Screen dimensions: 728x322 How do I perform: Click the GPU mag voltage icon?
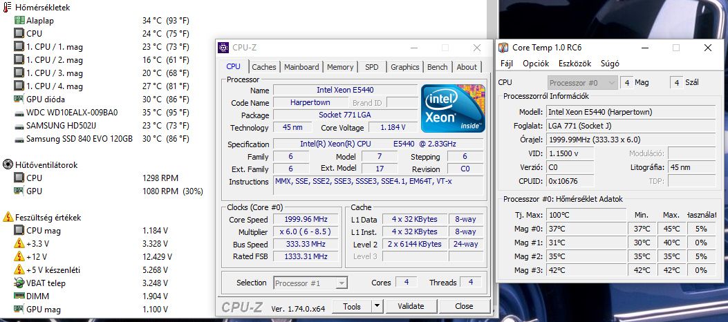pyautogui.click(x=19, y=309)
